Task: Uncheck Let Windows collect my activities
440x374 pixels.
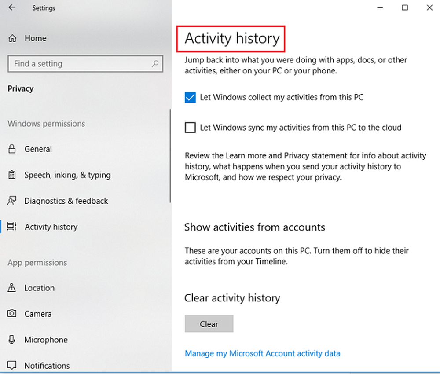Action: click(190, 97)
